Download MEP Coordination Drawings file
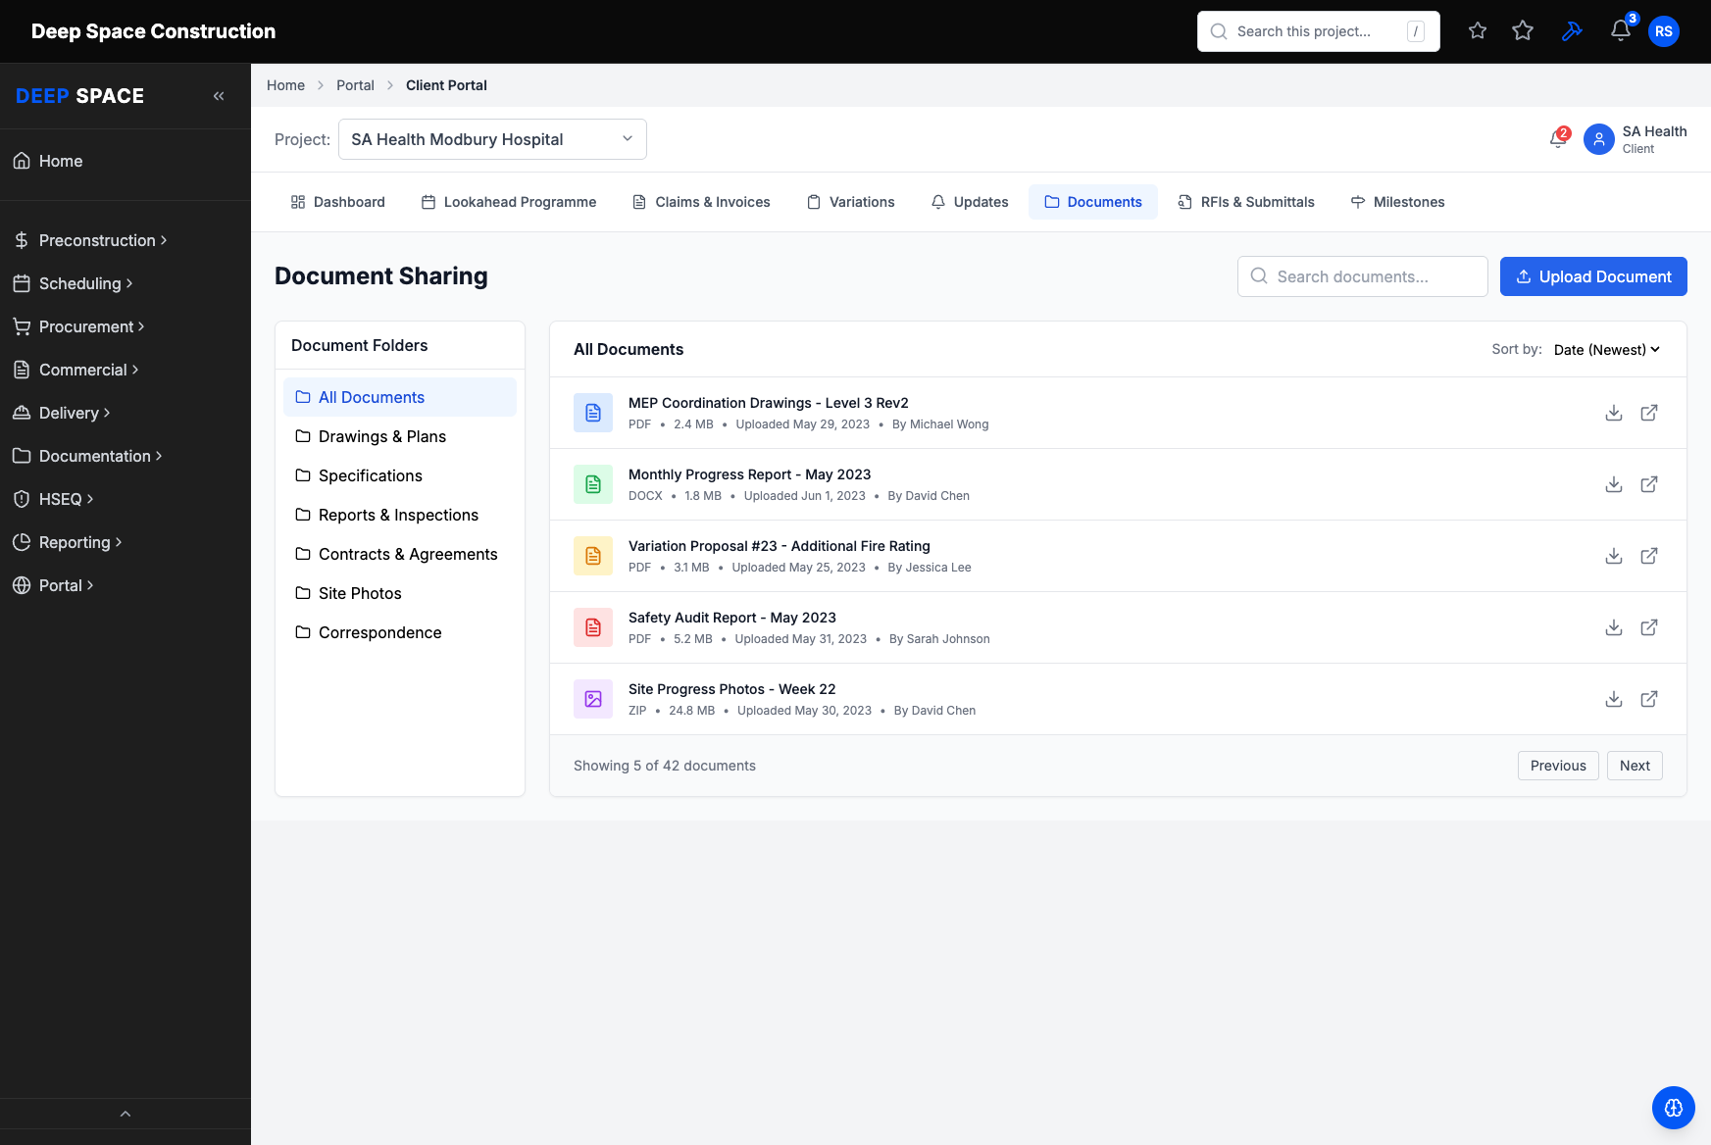 pos(1614,413)
